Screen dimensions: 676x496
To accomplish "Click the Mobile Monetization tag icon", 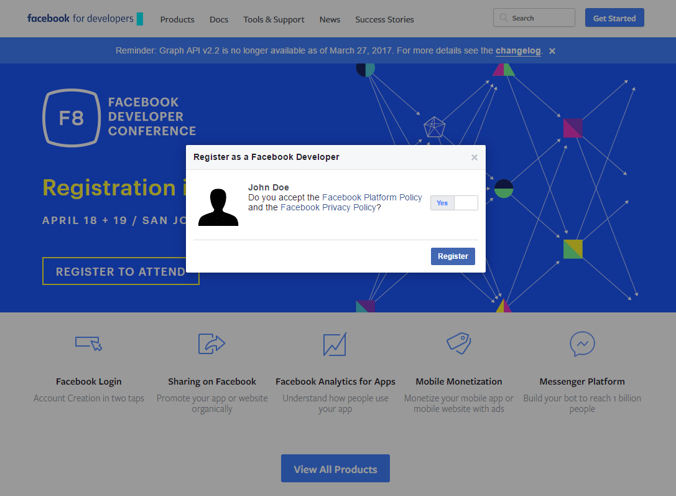I will 459,344.
